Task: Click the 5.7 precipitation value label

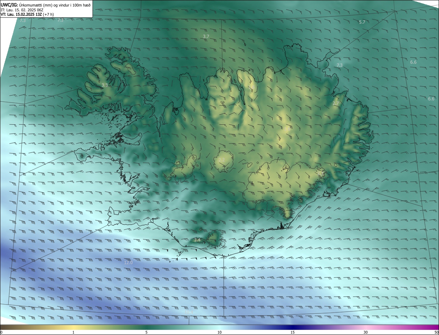Action: click(362, 22)
